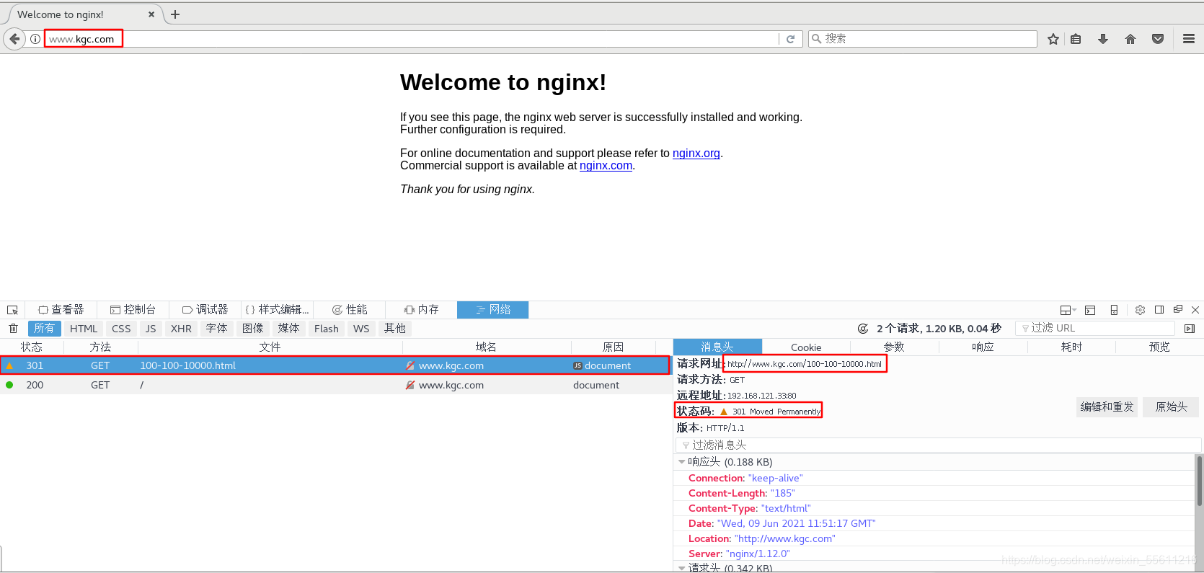1204x573 pixels.
Task: Toggle the XHR request filter
Action: click(181, 329)
